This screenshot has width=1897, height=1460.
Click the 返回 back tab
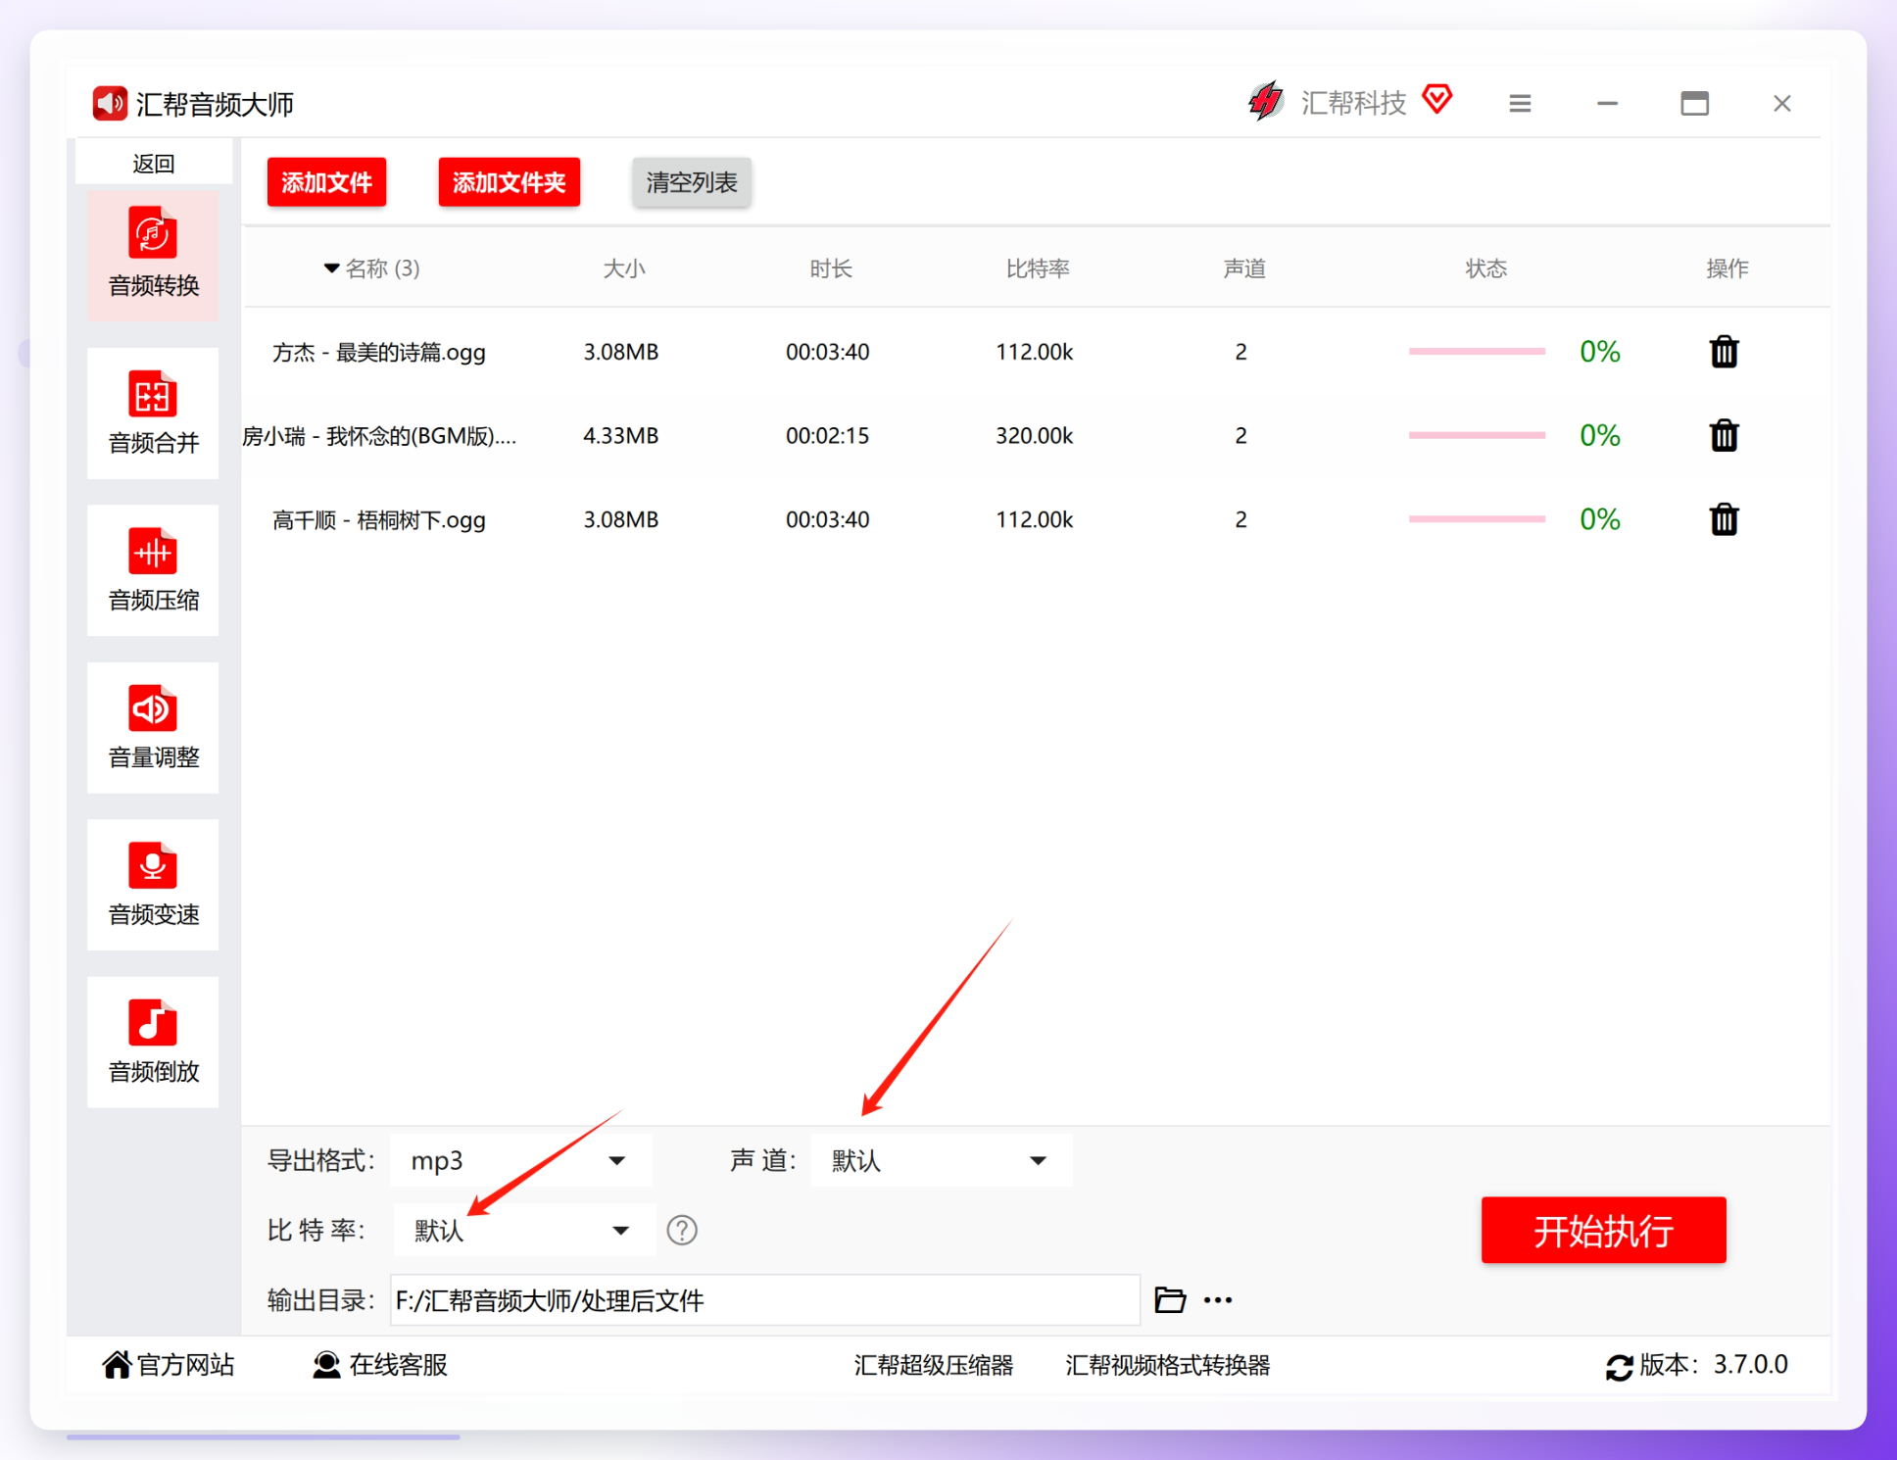(x=153, y=163)
